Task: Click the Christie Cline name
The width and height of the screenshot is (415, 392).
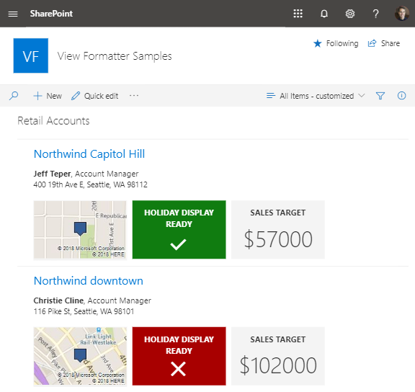Action: (x=58, y=300)
